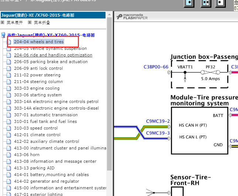Viewport: 238px width, 196px height.
Task: Click page icon beside 307-01 automatic transmission
Action: (9, 115)
